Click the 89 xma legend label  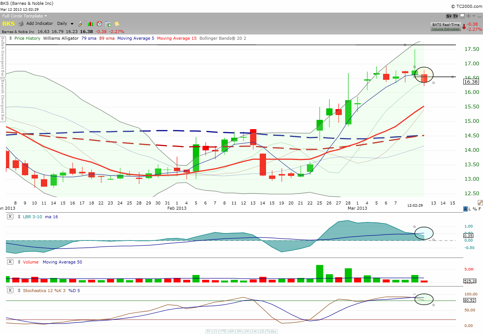pyautogui.click(x=107, y=38)
